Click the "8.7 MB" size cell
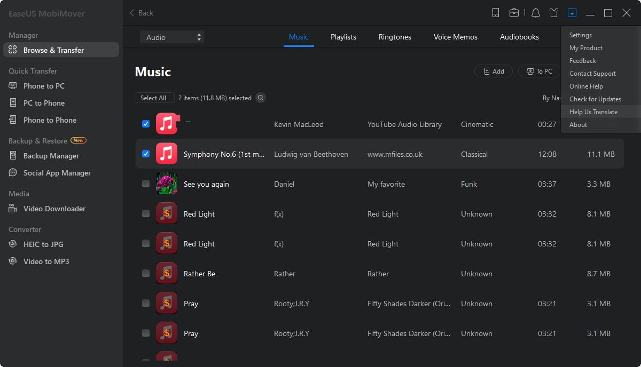The width and height of the screenshot is (641, 367). click(x=598, y=274)
